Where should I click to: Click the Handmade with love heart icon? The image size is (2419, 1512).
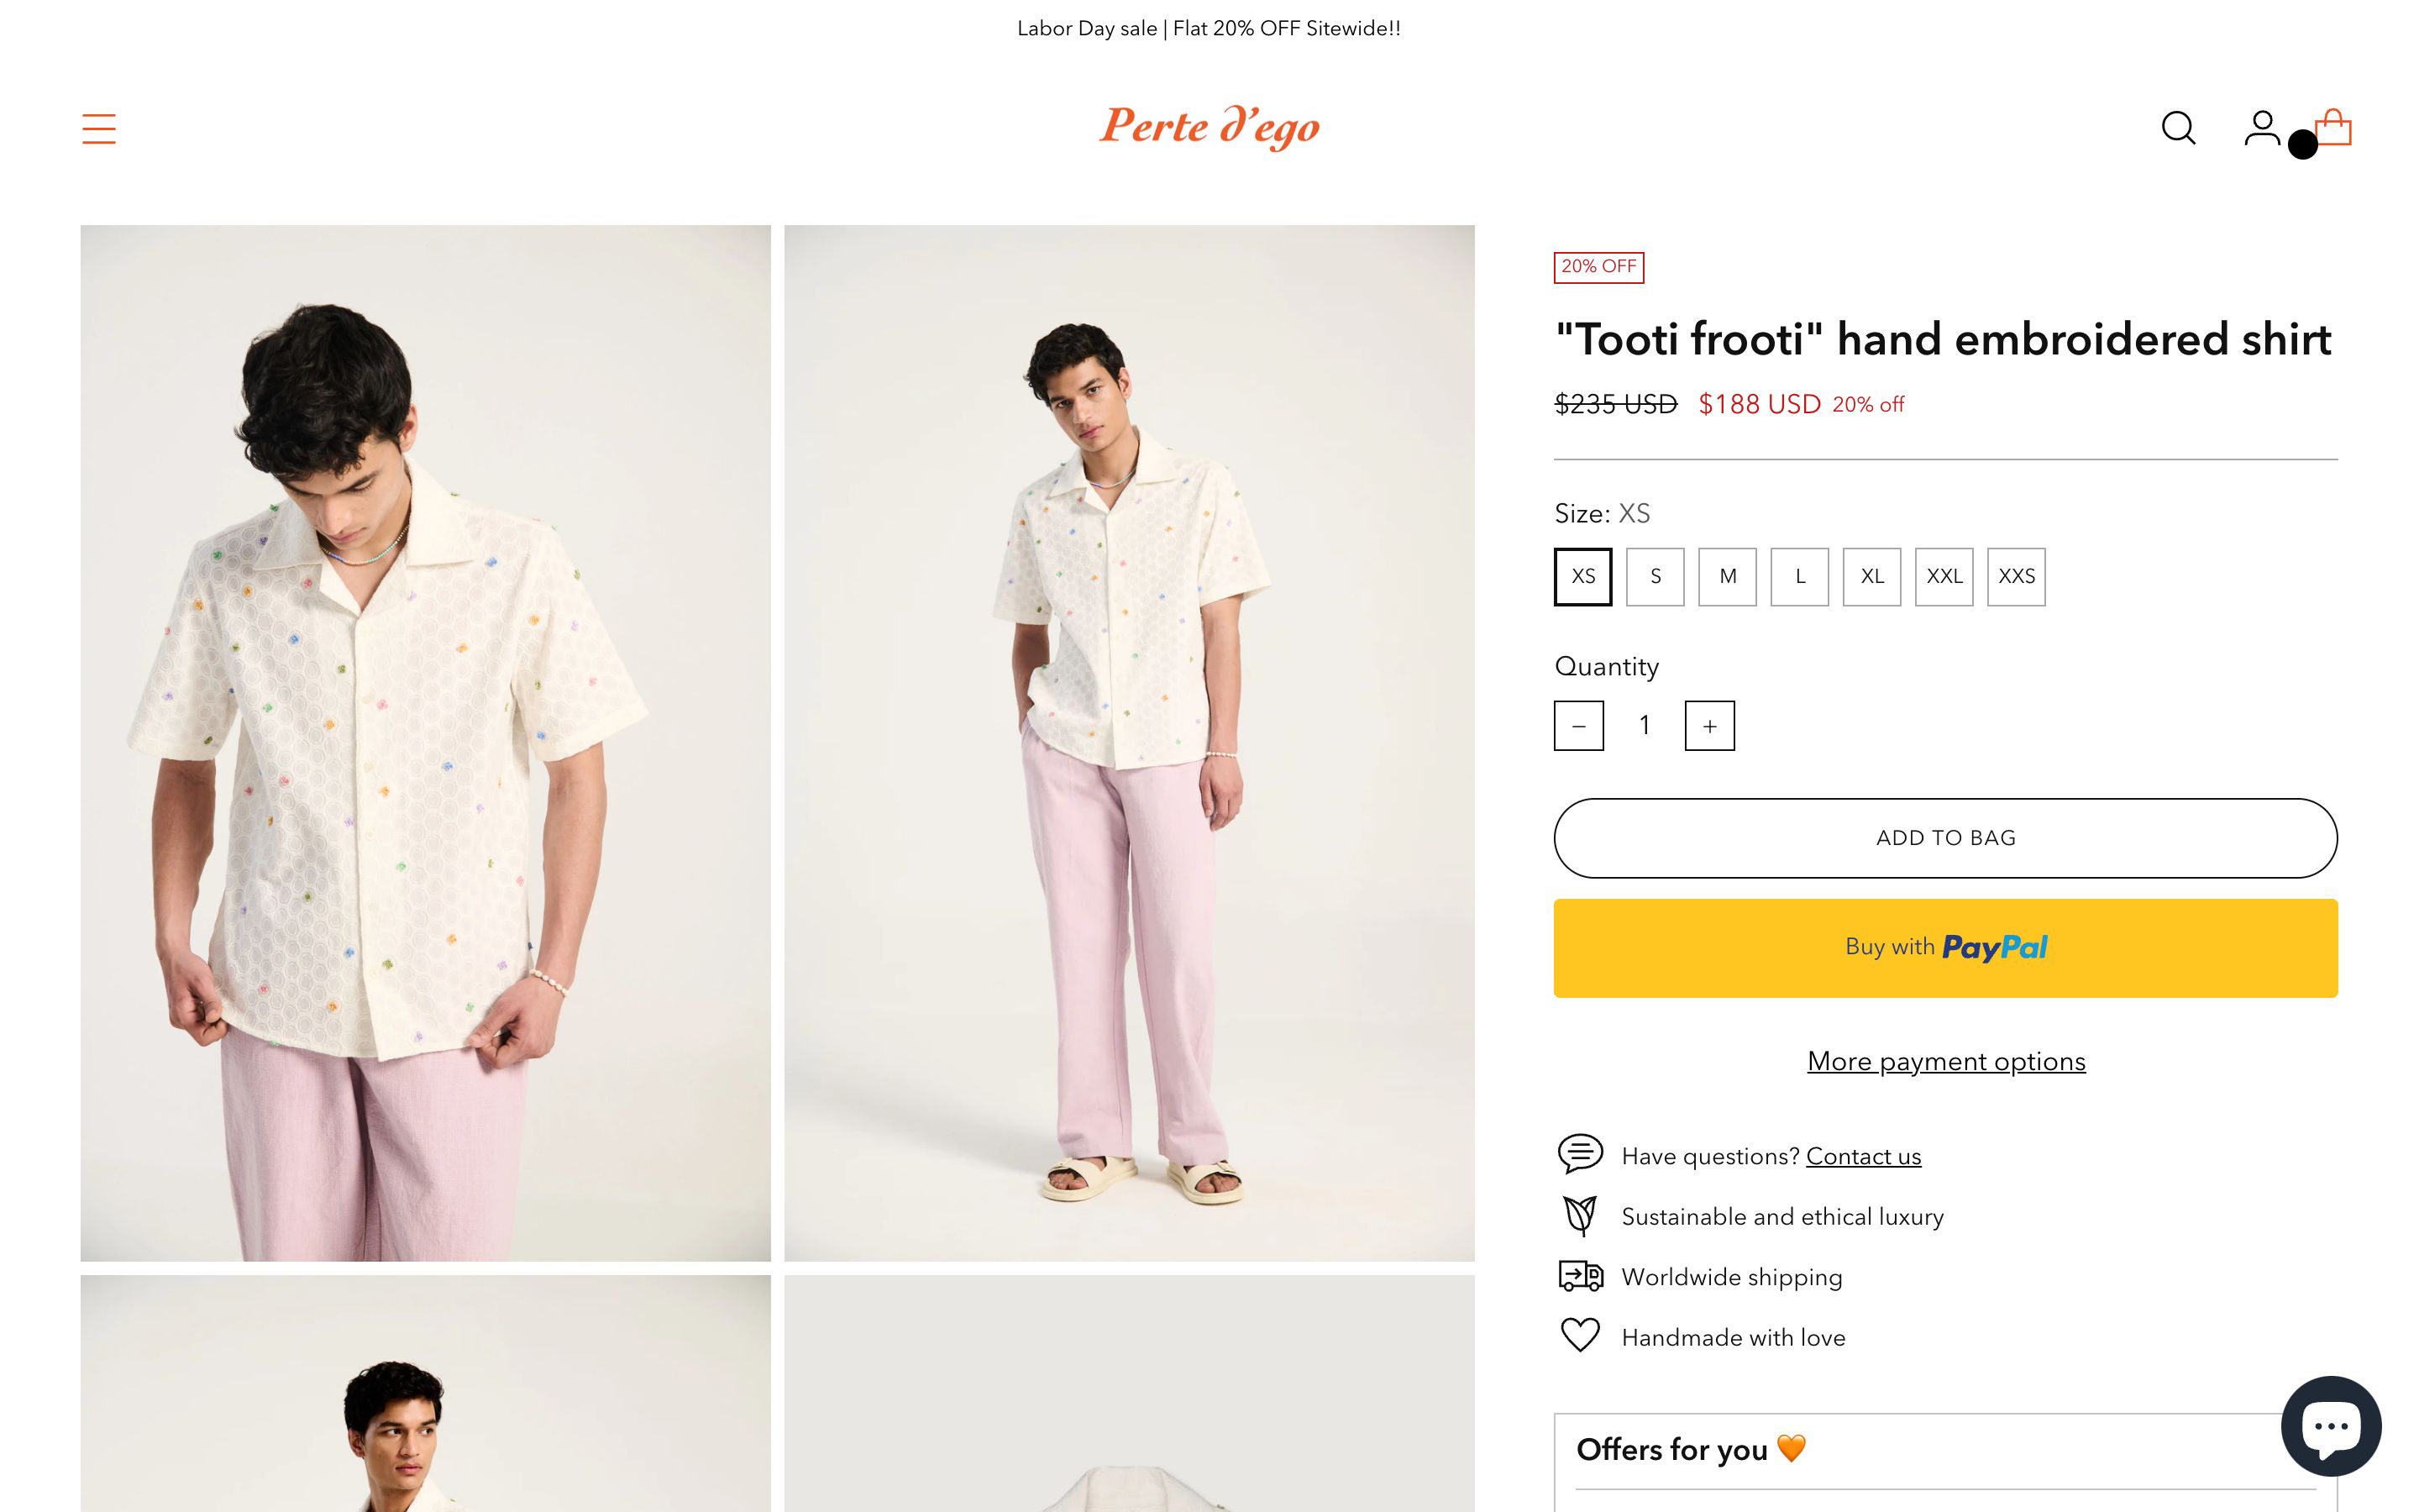click(x=1581, y=1336)
